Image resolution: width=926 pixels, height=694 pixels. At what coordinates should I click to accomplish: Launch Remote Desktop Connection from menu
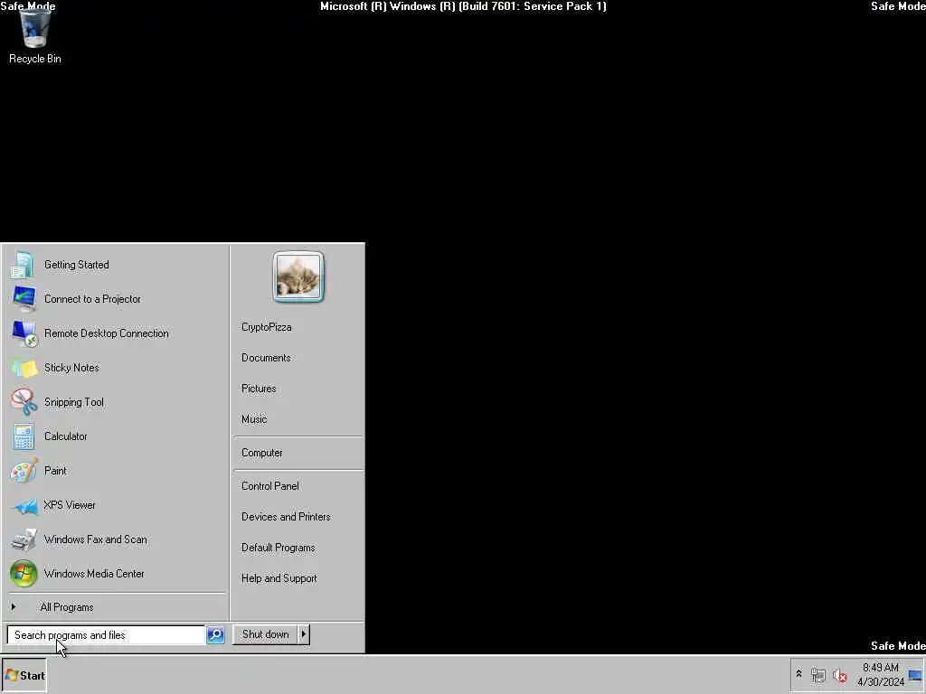pyautogui.click(x=117, y=333)
